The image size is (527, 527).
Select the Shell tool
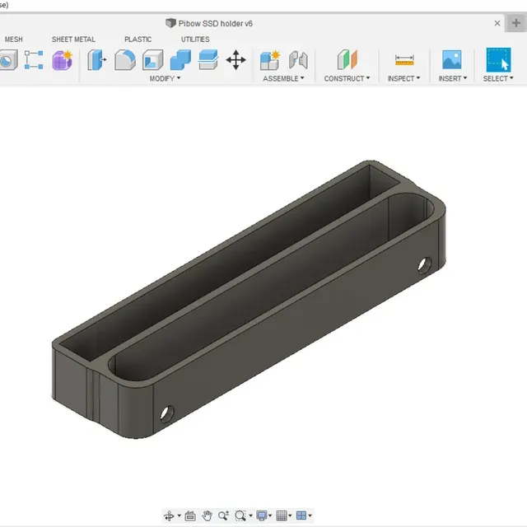click(x=153, y=60)
